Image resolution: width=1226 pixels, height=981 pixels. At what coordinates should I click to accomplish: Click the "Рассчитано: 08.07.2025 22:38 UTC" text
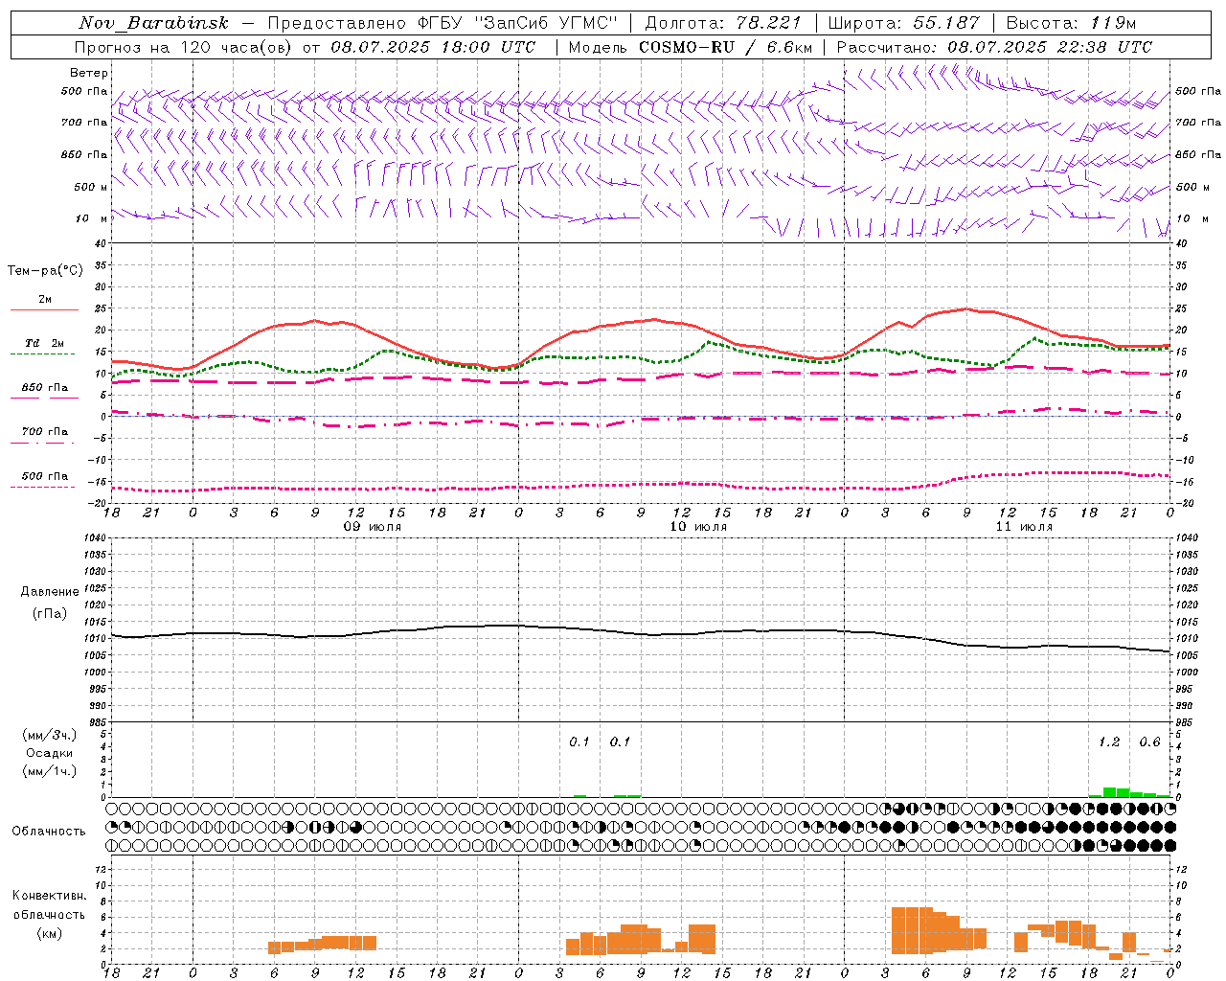coord(994,47)
